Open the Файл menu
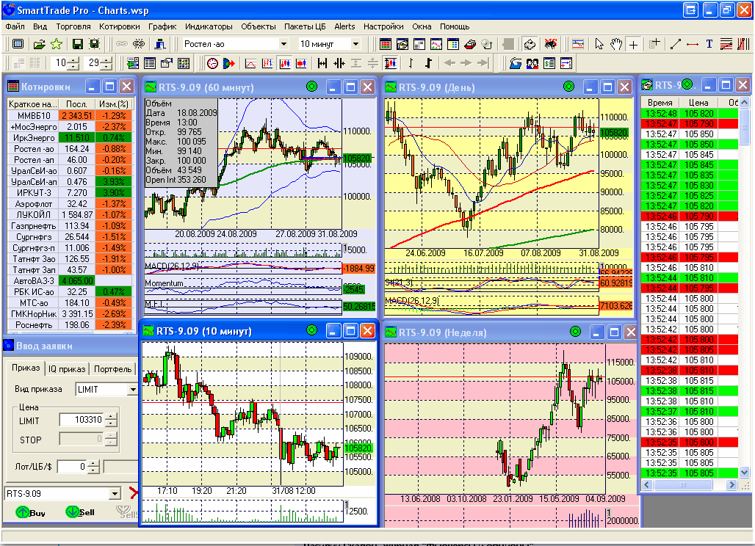 [x=15, y=26]
